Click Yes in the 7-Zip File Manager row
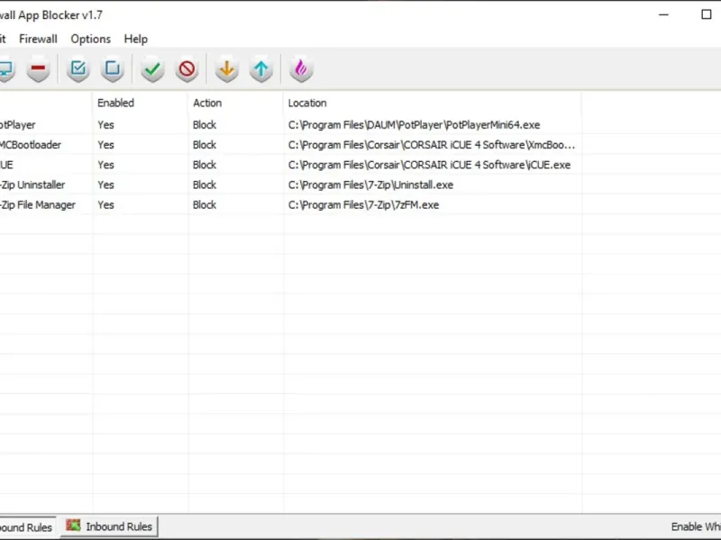Viewport: 721px width, 540px height. tap(105, 205)
